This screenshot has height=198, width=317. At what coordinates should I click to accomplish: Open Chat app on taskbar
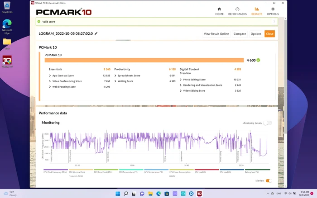coord(142,194)
